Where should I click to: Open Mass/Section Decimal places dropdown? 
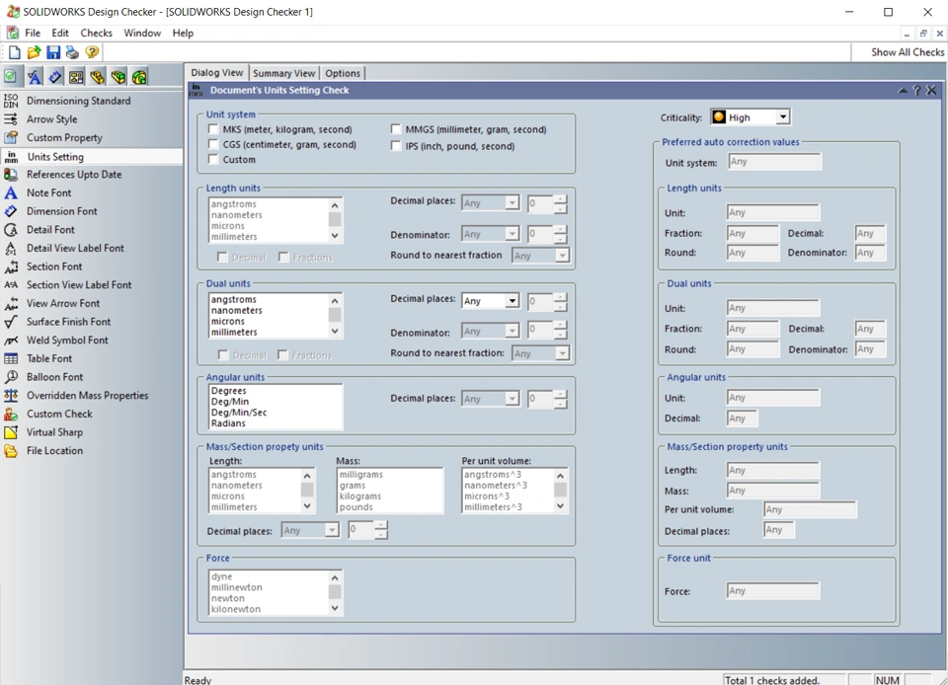coord(332,530)
